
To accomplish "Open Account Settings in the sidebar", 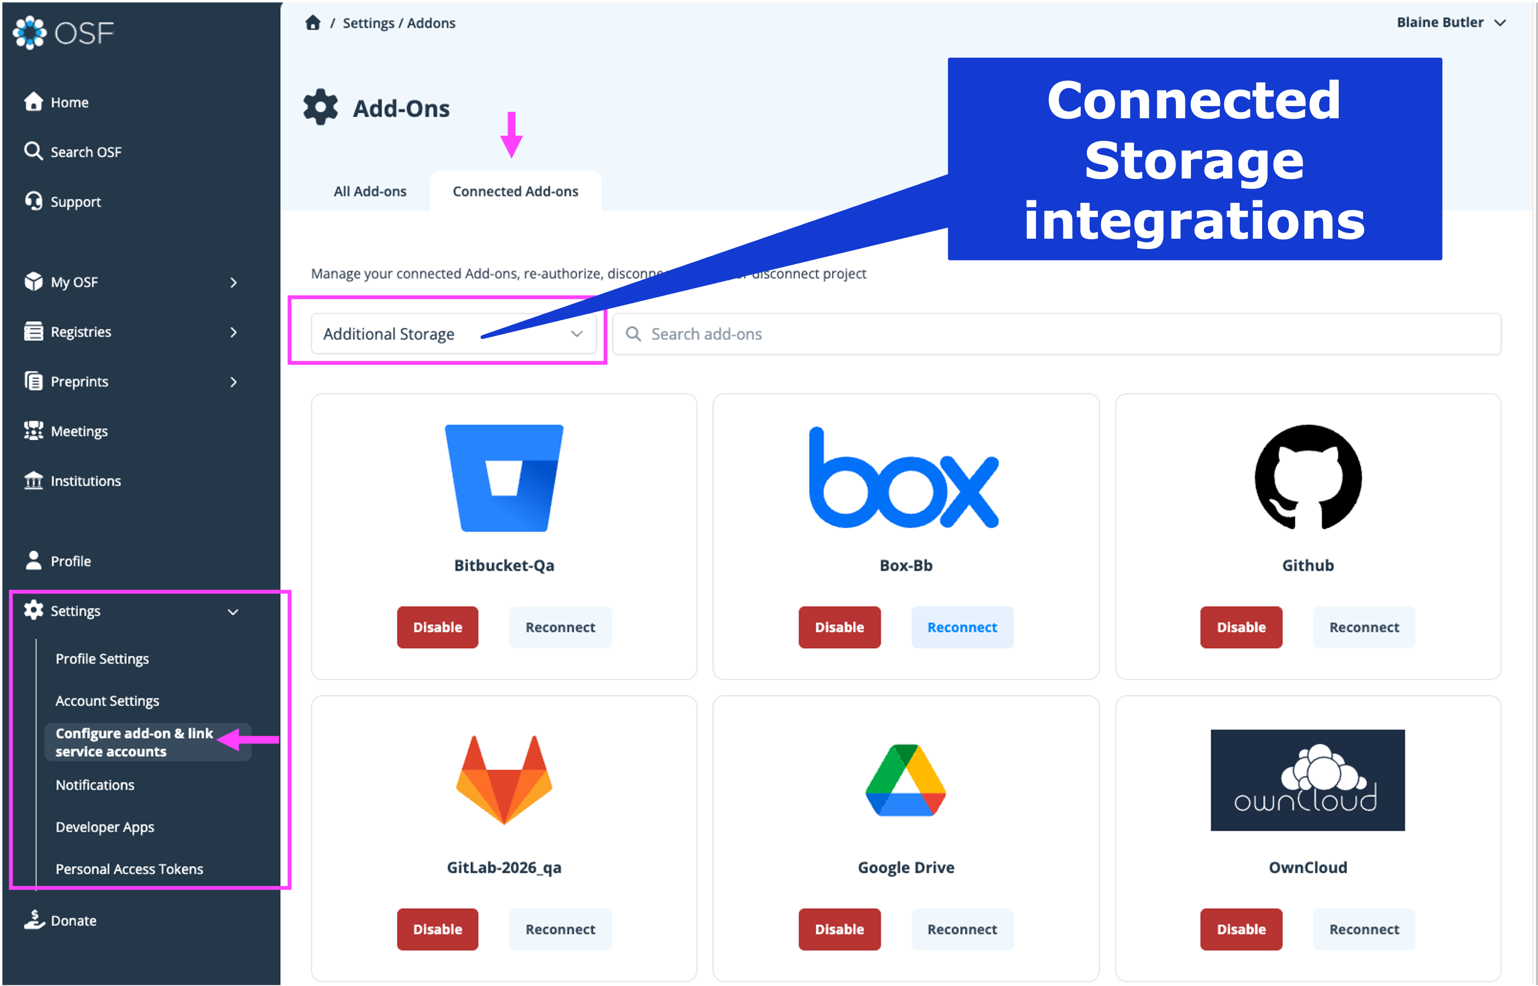I will click(107, 700).
